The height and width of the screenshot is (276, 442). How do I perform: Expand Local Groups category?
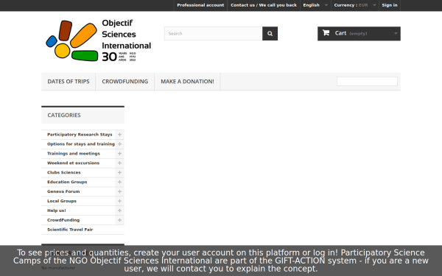(119, 201)
